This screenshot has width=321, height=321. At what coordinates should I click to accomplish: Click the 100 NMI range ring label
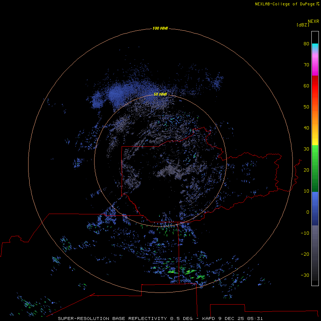pyautogui.click(x=160, y=28)
